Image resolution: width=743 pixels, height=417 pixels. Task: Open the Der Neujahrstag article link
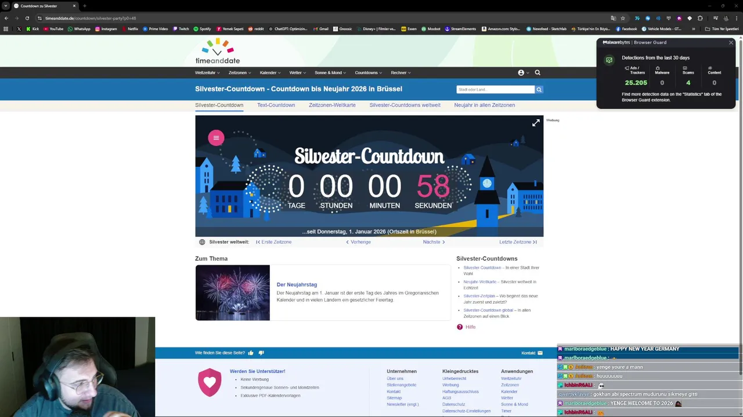click(x=297, y=284)
